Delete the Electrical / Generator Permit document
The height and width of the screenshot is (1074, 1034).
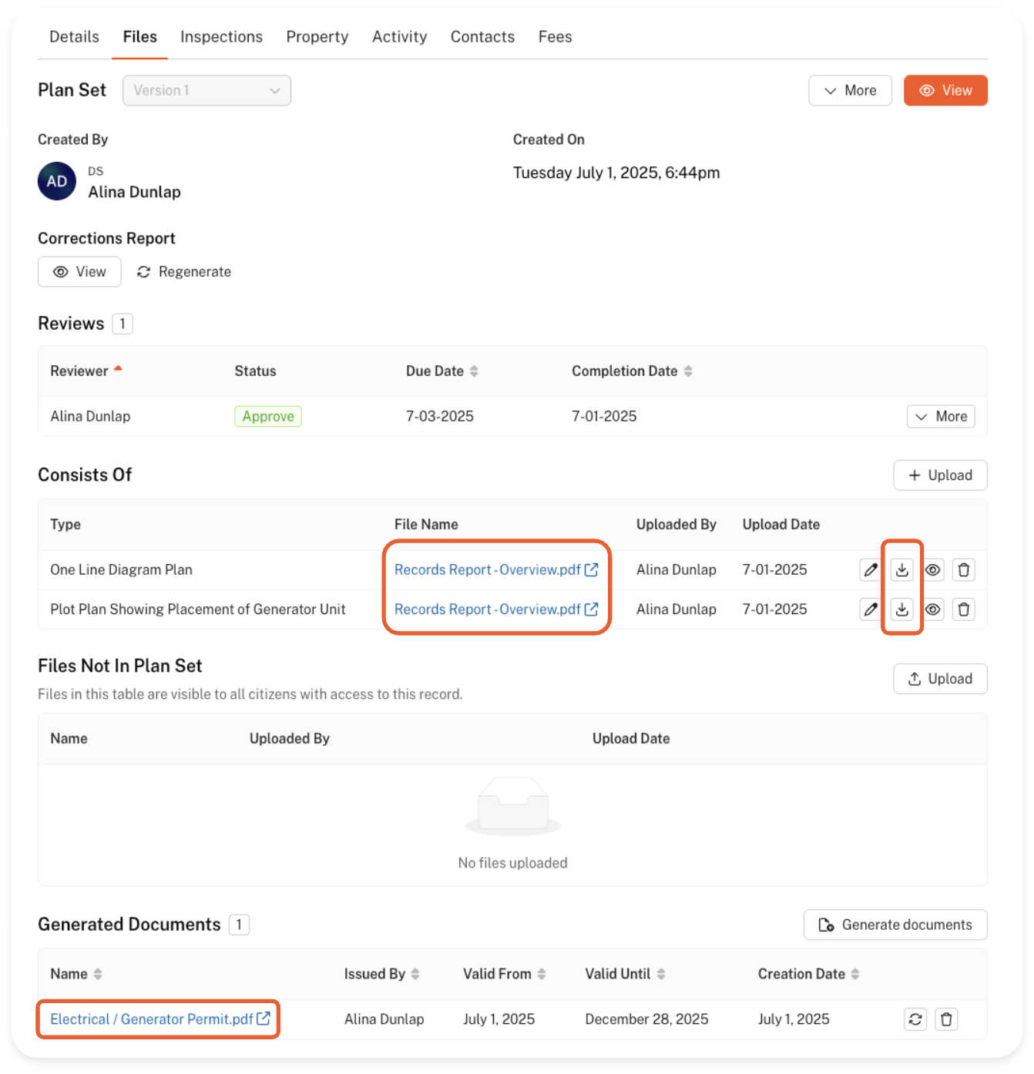(x=946, y=1019)
